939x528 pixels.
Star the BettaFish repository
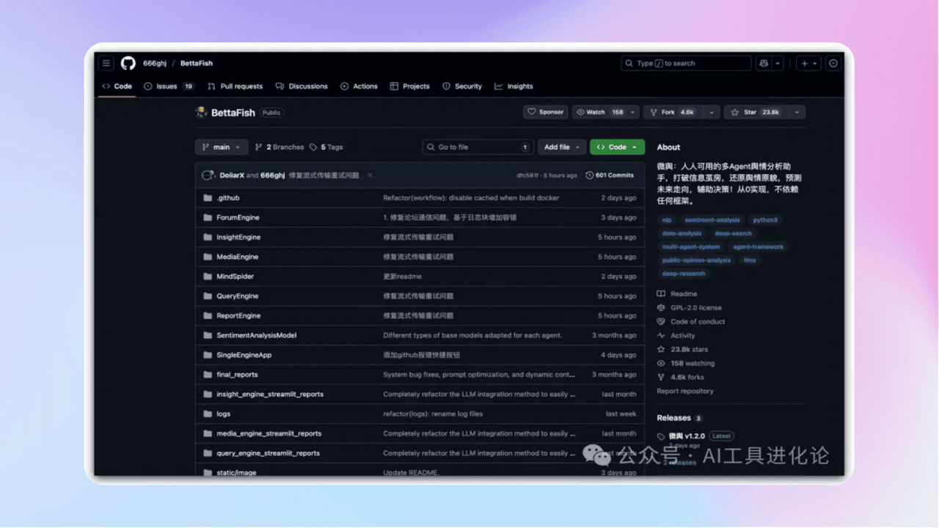pyautogui.click(x=756, y=112)
